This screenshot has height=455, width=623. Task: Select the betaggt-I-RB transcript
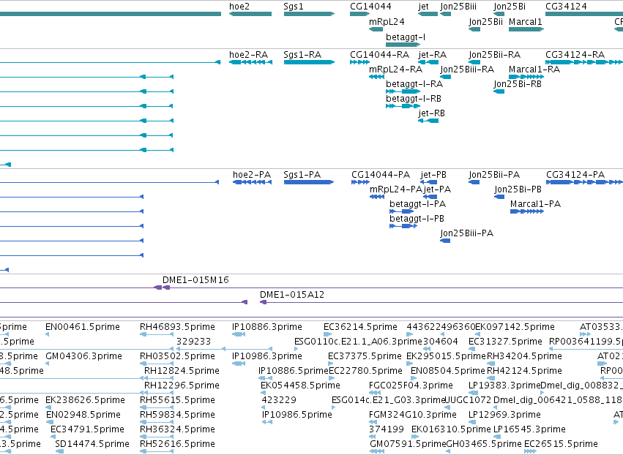[402, 106]
